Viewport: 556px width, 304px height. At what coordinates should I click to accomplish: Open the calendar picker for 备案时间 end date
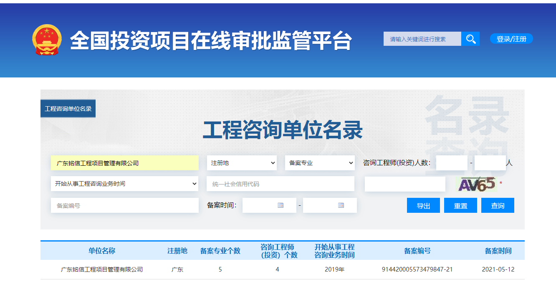point(342,205)
